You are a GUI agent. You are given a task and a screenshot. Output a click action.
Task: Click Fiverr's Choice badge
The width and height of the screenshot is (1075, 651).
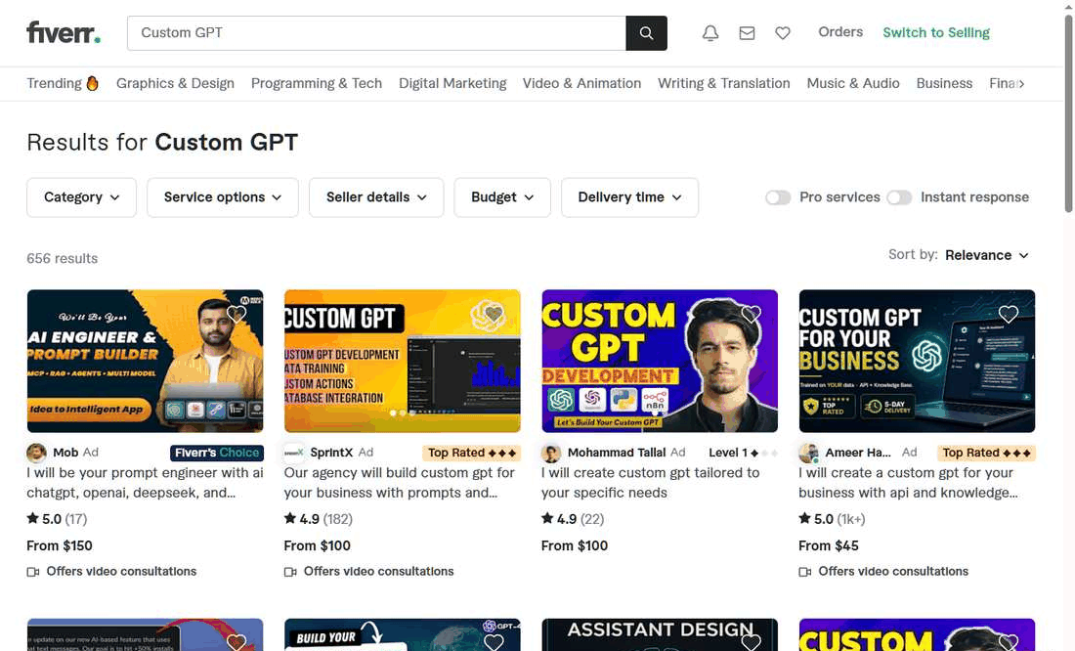coord(217,453)
